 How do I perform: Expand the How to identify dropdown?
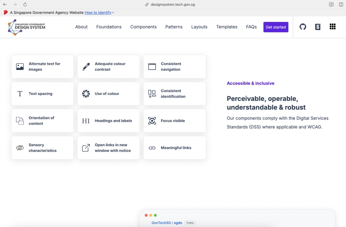pos(99,13)
